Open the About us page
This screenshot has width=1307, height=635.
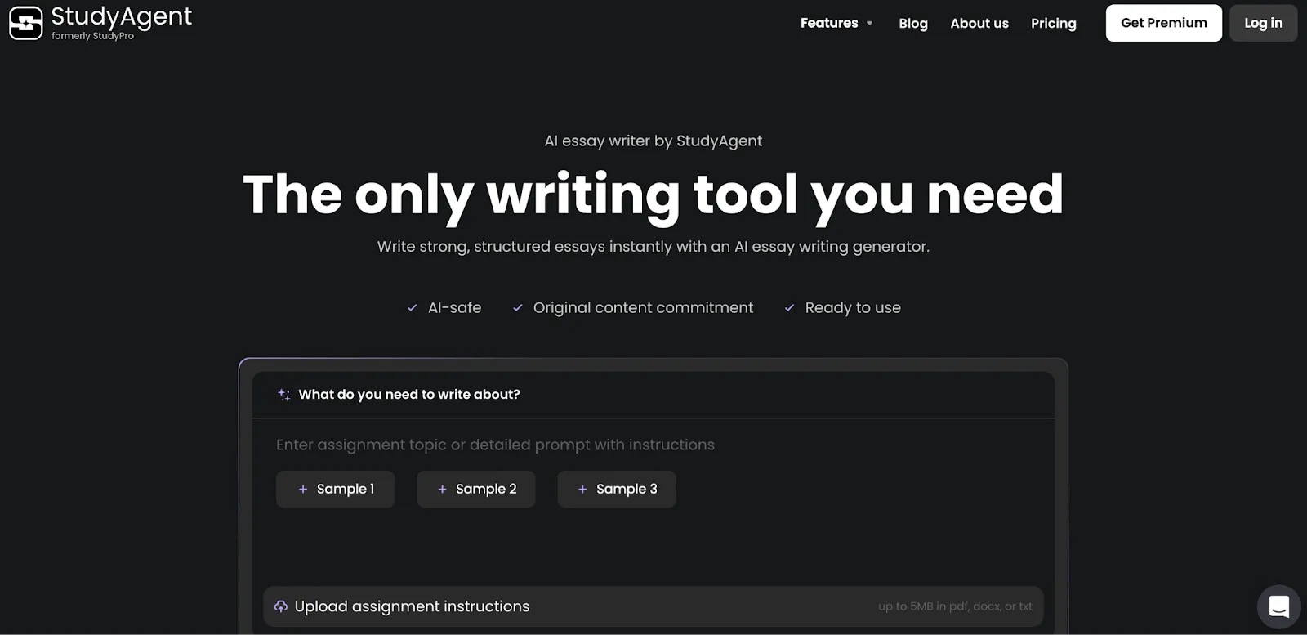tap(979, 23)
